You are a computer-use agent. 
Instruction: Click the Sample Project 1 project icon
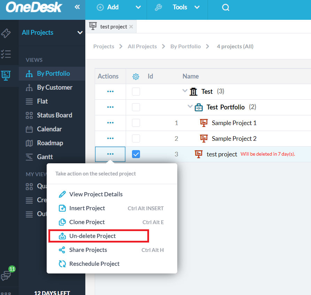pyautogui.click(x=204, y=123)
